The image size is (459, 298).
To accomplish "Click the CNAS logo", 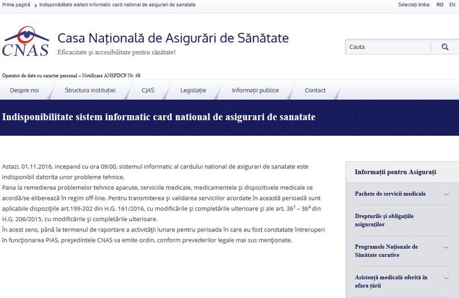I will pyautogui.click(x=26, y=41).
